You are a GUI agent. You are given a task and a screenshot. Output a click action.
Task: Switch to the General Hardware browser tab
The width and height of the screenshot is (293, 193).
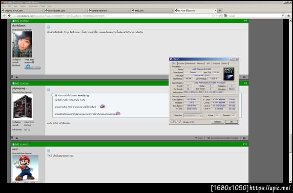[x=109, y=11]
